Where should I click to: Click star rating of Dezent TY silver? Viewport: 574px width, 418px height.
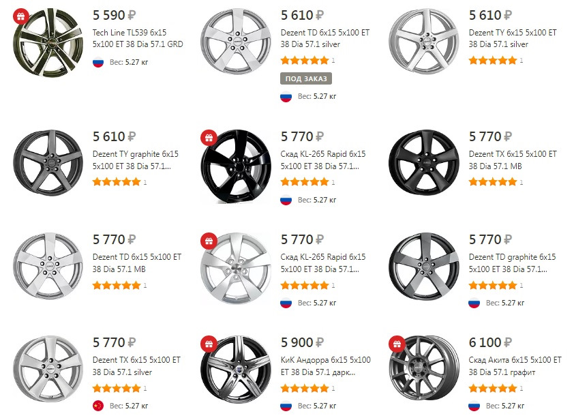tap(493, 61)
